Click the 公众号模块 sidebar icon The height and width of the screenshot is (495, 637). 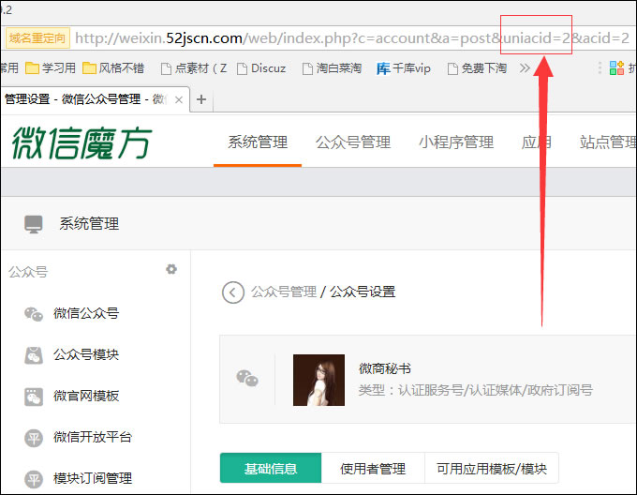(35, 355)
